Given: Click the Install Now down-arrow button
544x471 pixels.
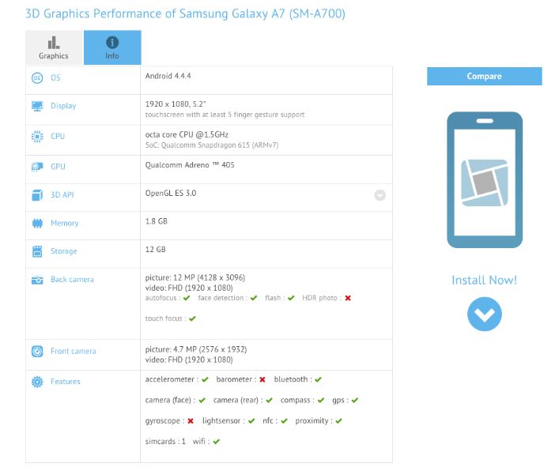Looking at the screenshot, I should pos(484,315).
